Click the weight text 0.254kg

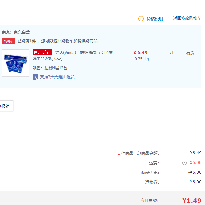142,59
